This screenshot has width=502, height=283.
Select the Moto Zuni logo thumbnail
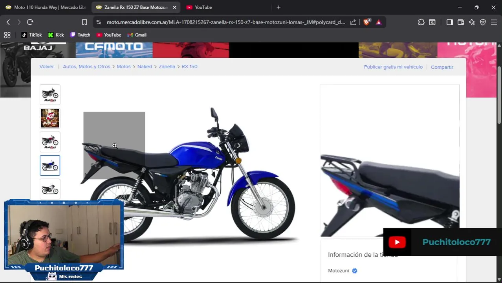pyautogui.click(x=50, y=118)
